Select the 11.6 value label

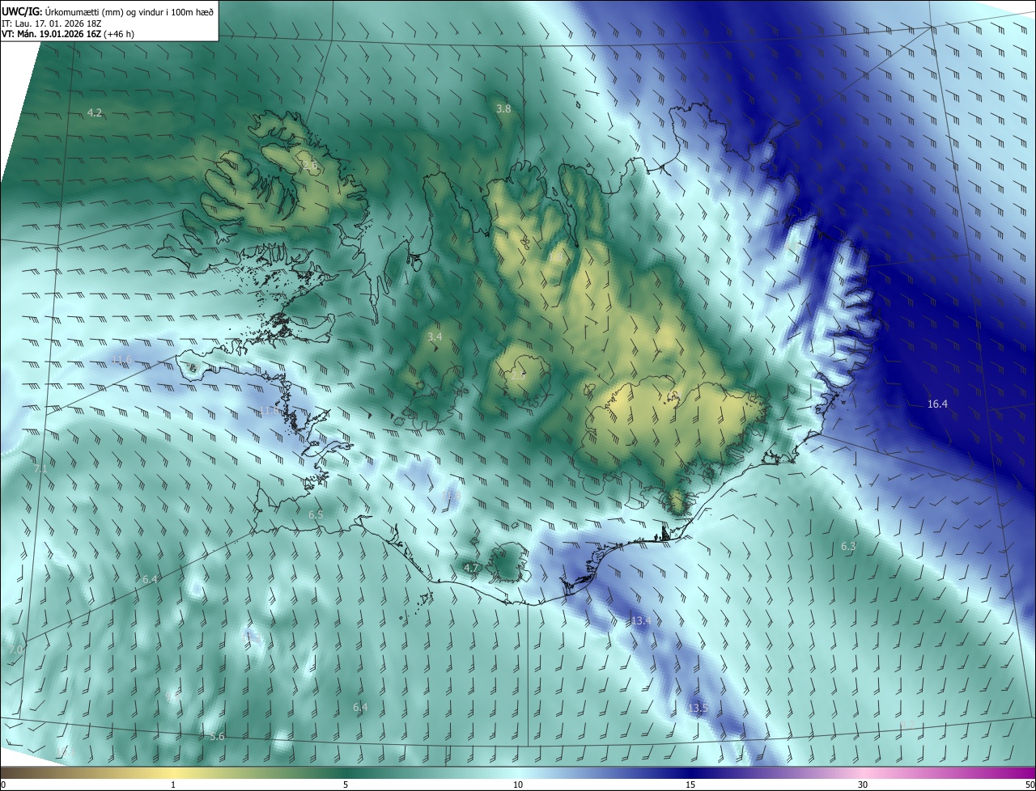[121, 359]
